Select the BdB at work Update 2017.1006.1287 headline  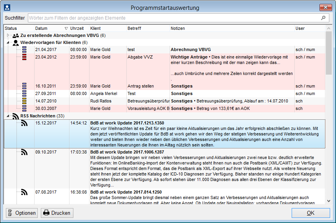point(127,152)
